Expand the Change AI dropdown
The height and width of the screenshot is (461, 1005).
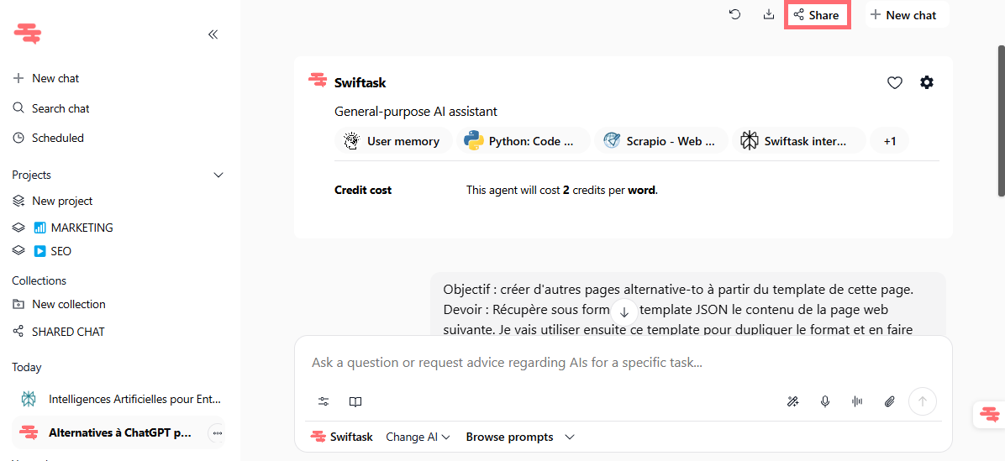coord(418,437)
